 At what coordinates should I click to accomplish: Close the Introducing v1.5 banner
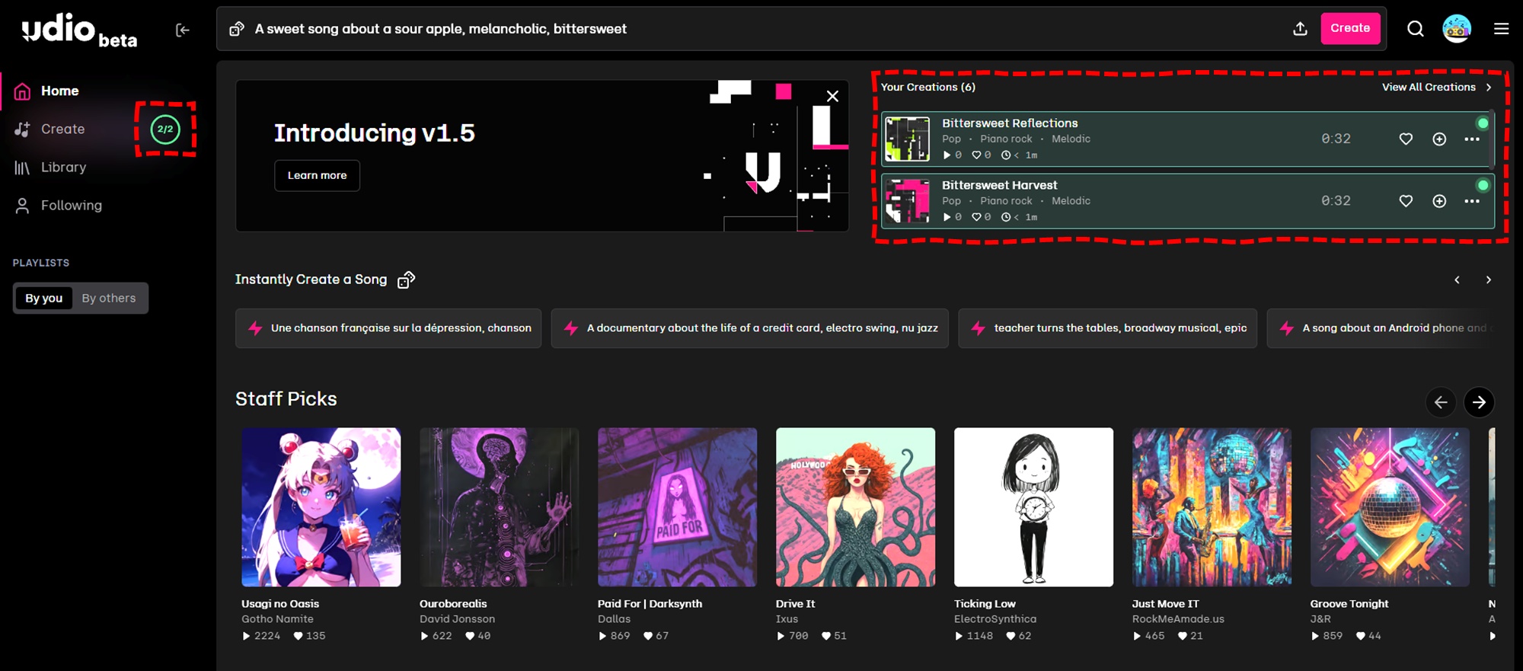(832, 96)
